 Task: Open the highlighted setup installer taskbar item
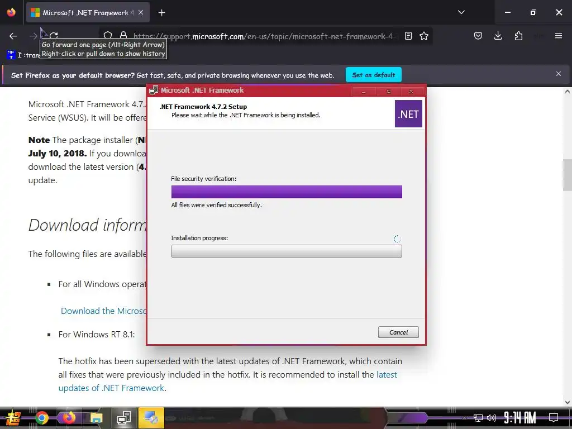click(x=151, y=418)
